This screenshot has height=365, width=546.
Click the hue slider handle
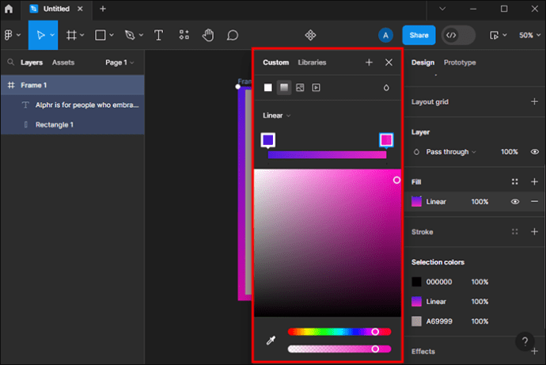pyautogui.click(x=375, y=332)
